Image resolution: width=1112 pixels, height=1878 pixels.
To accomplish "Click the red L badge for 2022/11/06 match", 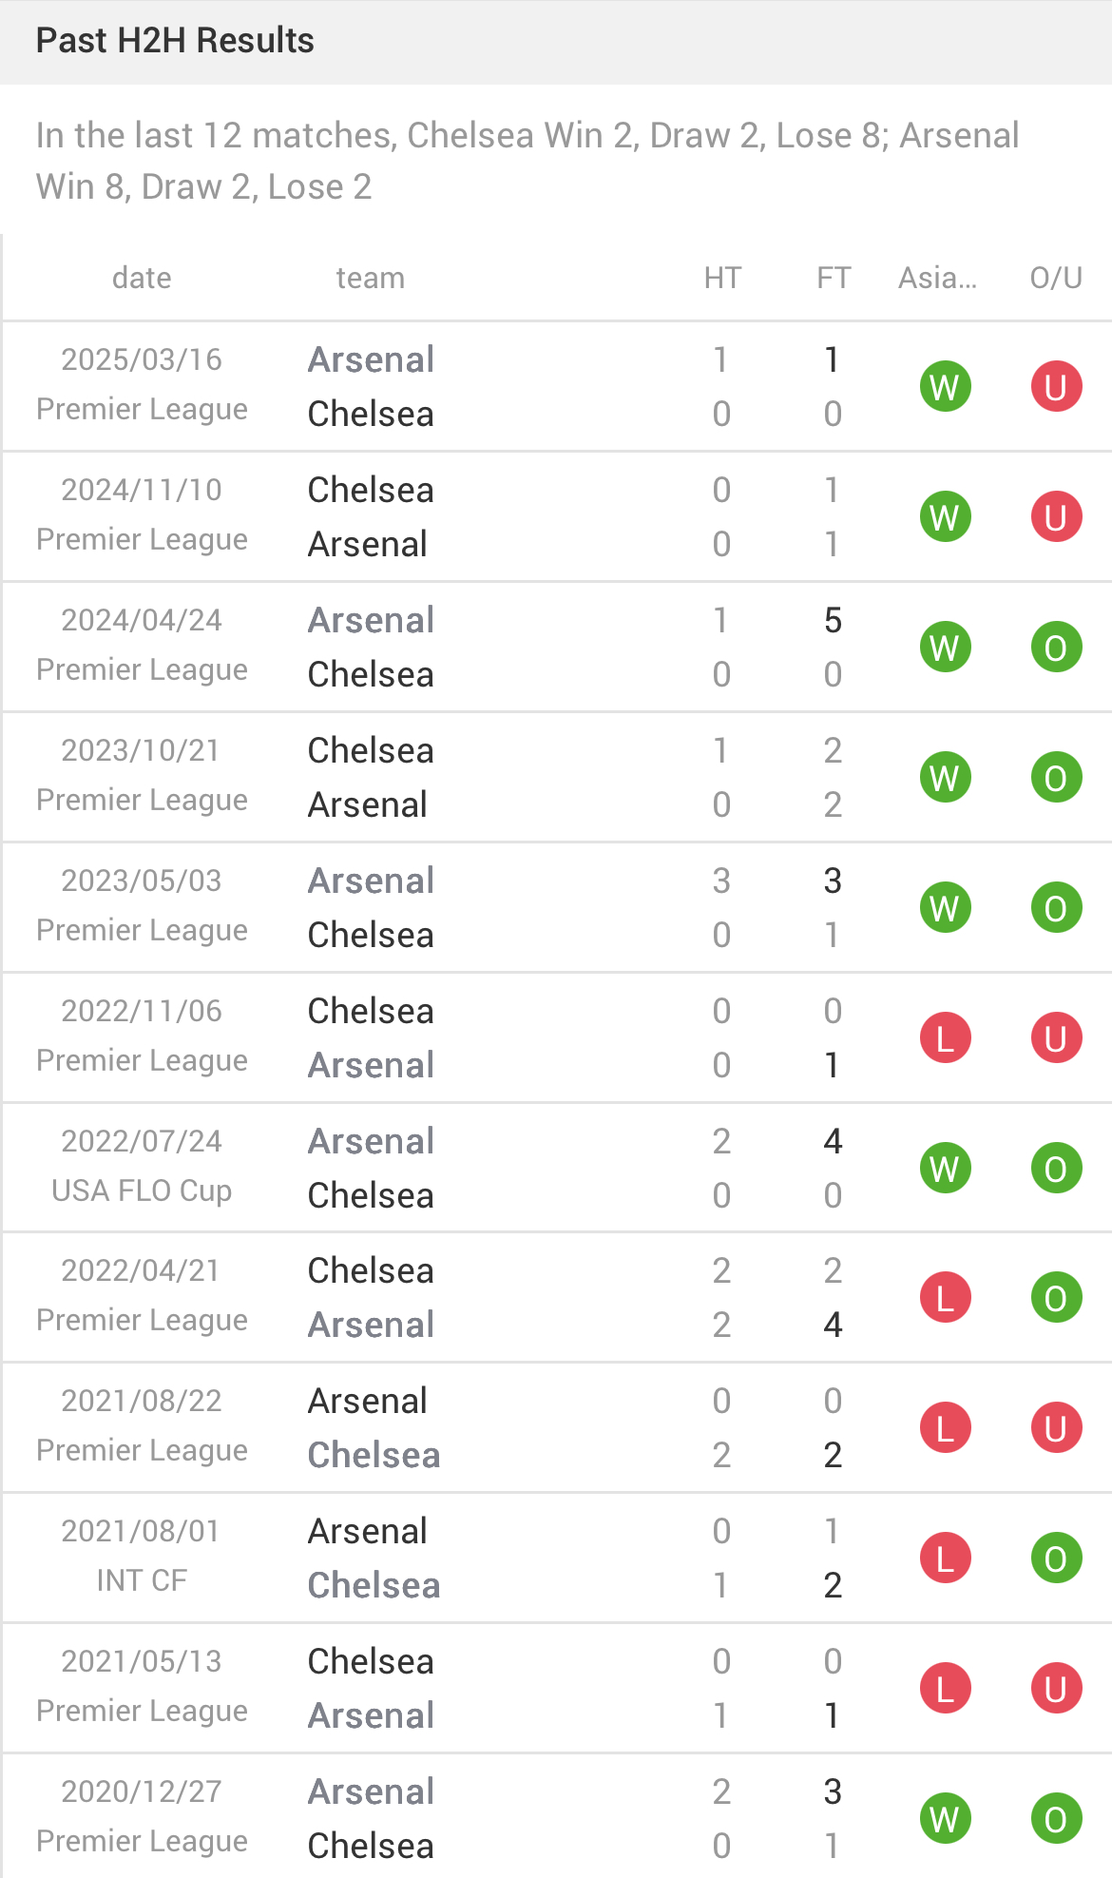I will tap(945, 1038).
